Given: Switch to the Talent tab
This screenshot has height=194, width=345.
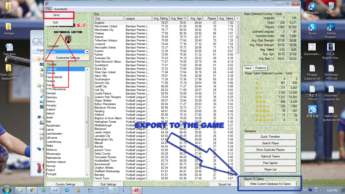Looking at the screenshot, I should [248, 68].
